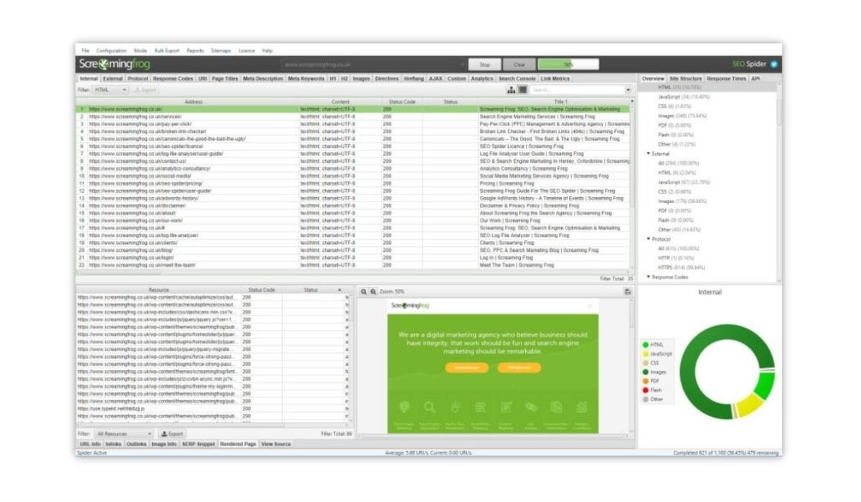Image resolution: width=861 pixels, height=502 pixels.
Task: Open the SERP Snippet tab
Action: (197, 445)
